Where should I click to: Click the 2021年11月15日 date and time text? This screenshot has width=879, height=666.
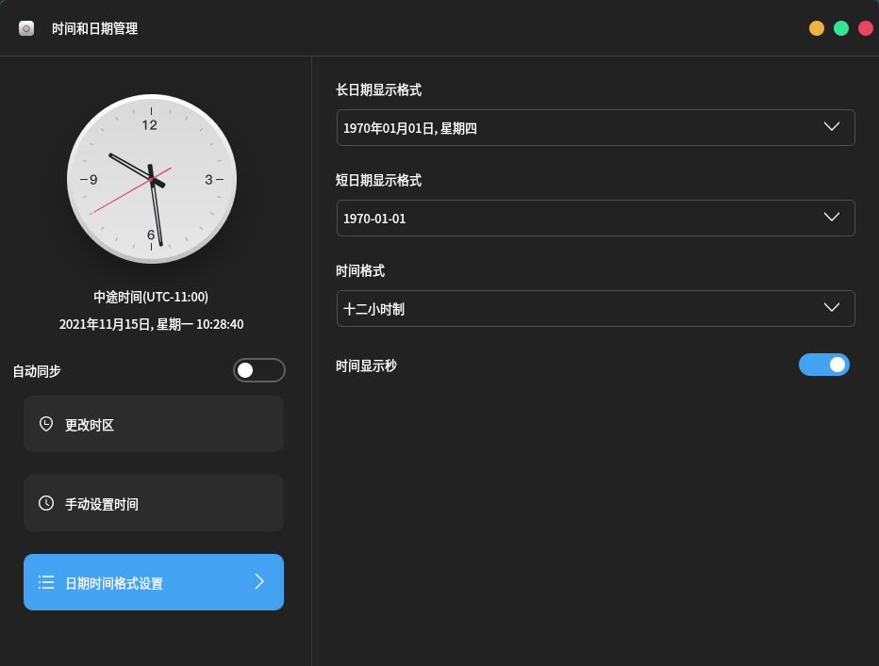pos(151,324)
